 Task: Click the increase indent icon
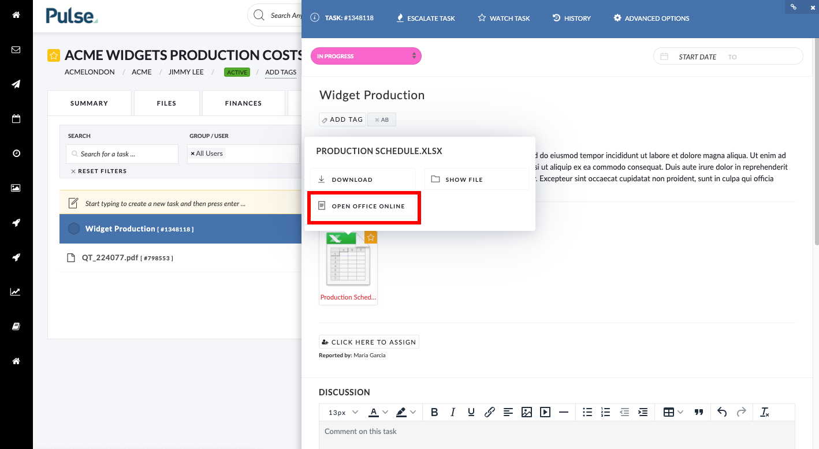click(x=643, y=412)
